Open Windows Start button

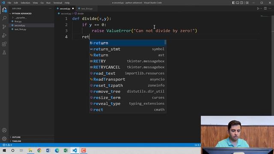[x=4, y=150]
